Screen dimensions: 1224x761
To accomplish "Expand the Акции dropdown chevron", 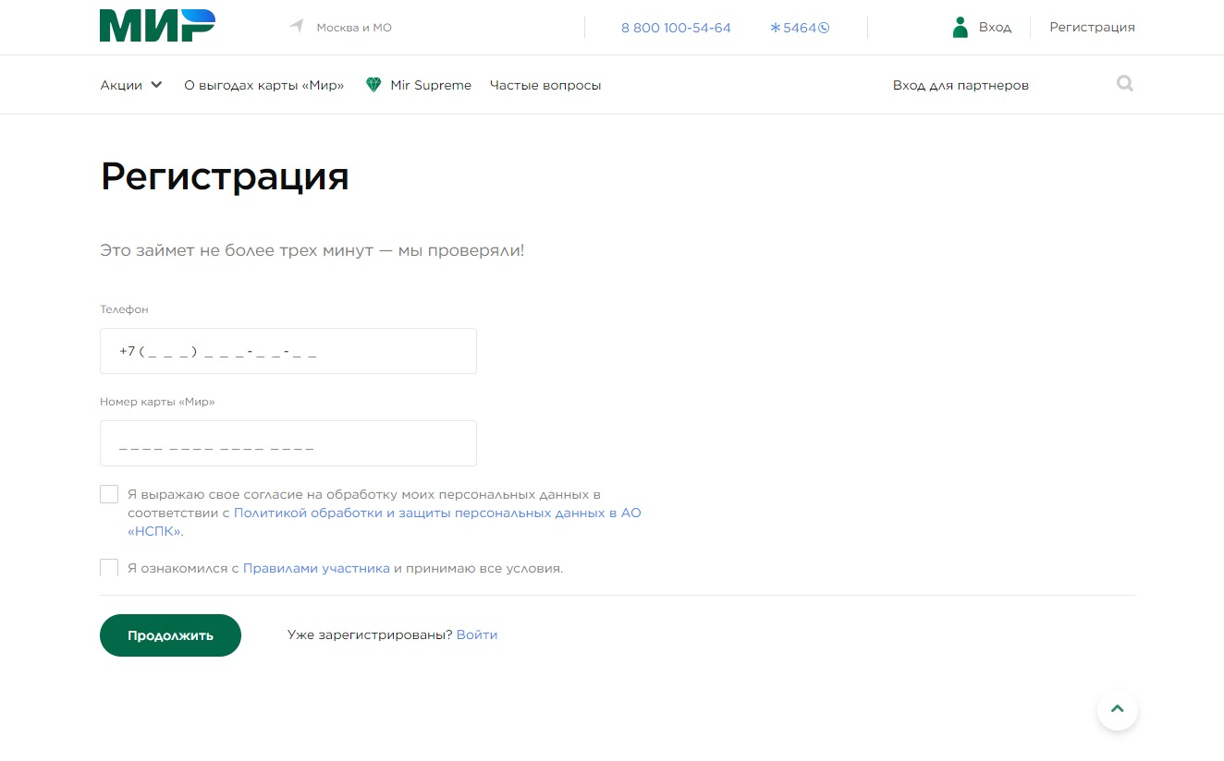I will point(156,85).
